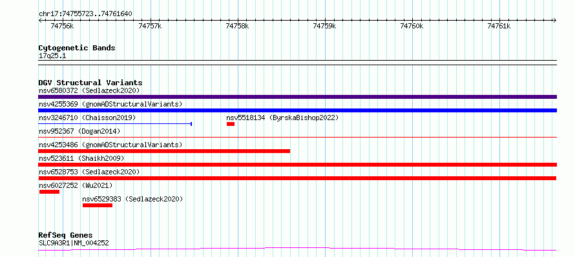This screenshot has width=575, height=257.
Task: Open the SLC9A3R1|NM_004252 gene label
Action: point(74,243)
